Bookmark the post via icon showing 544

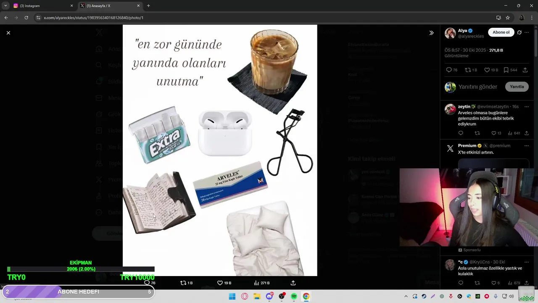point(510,70)
